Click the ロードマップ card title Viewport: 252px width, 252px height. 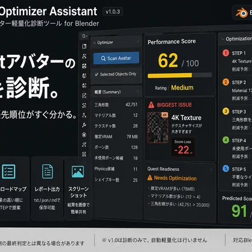pyautogui.click(x=13, y=189)
